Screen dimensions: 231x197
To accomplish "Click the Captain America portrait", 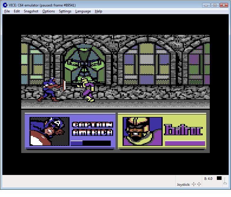I will click(x=49, y=131).
